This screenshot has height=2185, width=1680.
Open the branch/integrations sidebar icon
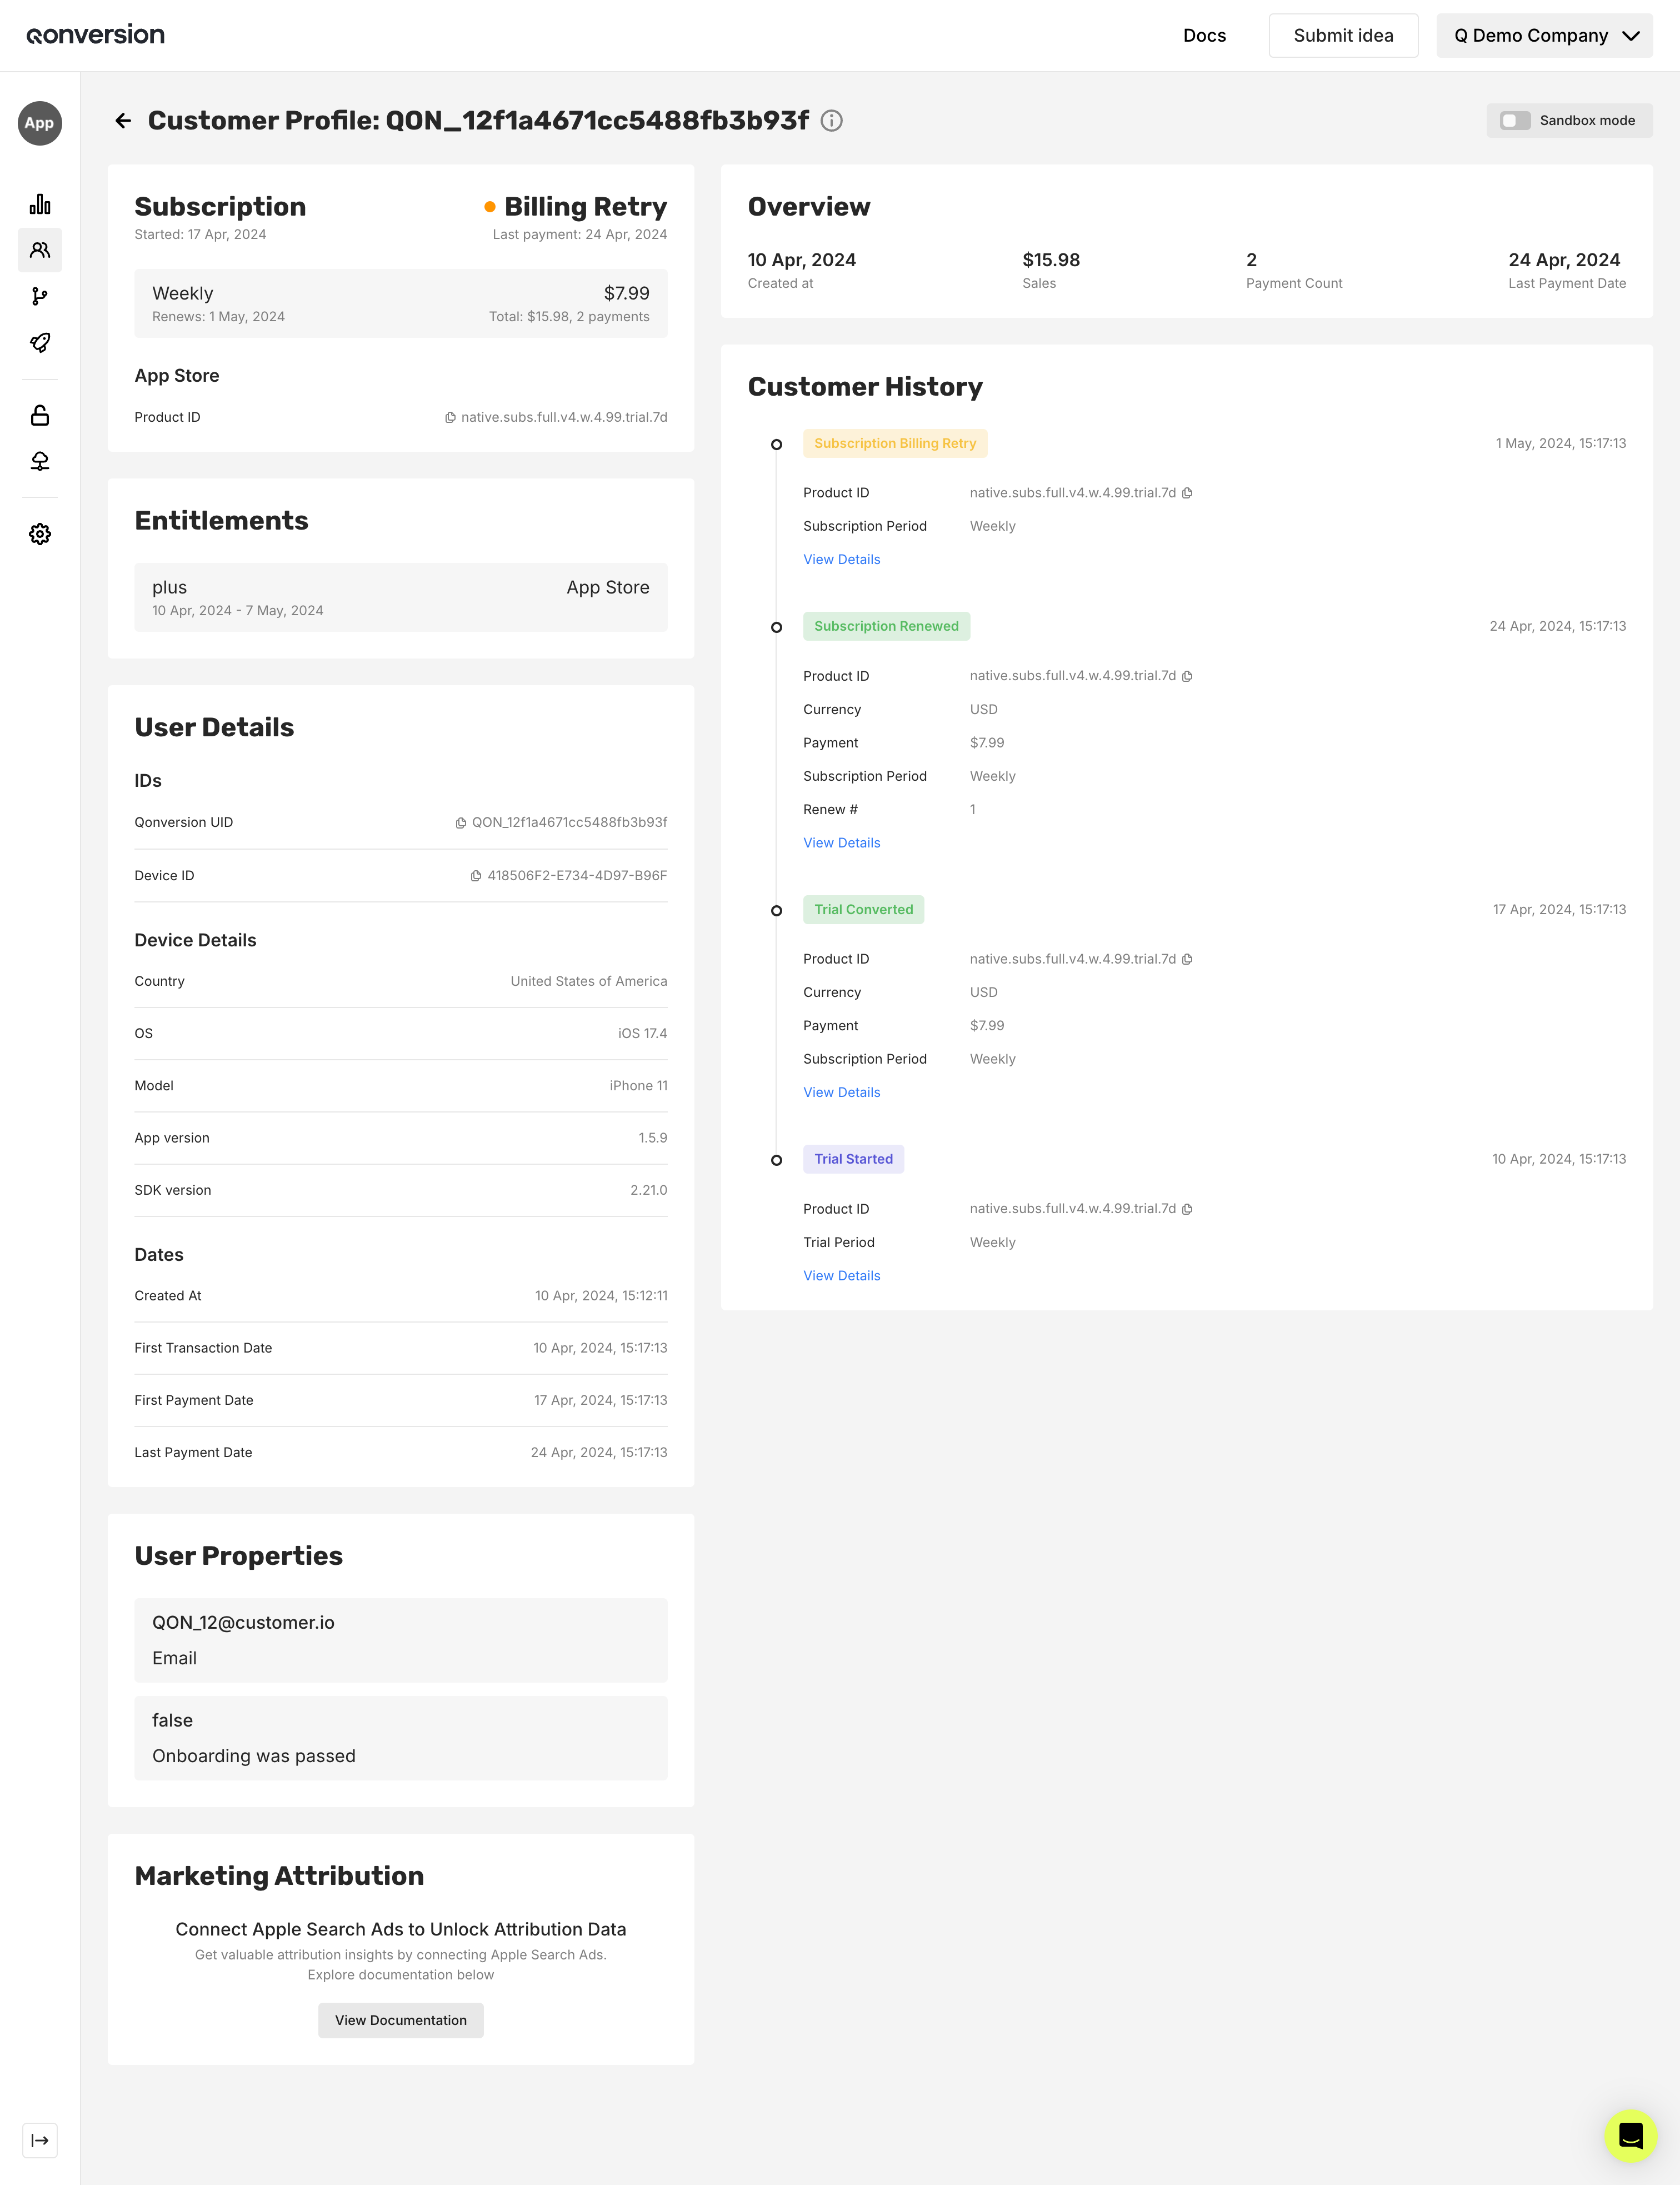(40, 296)
